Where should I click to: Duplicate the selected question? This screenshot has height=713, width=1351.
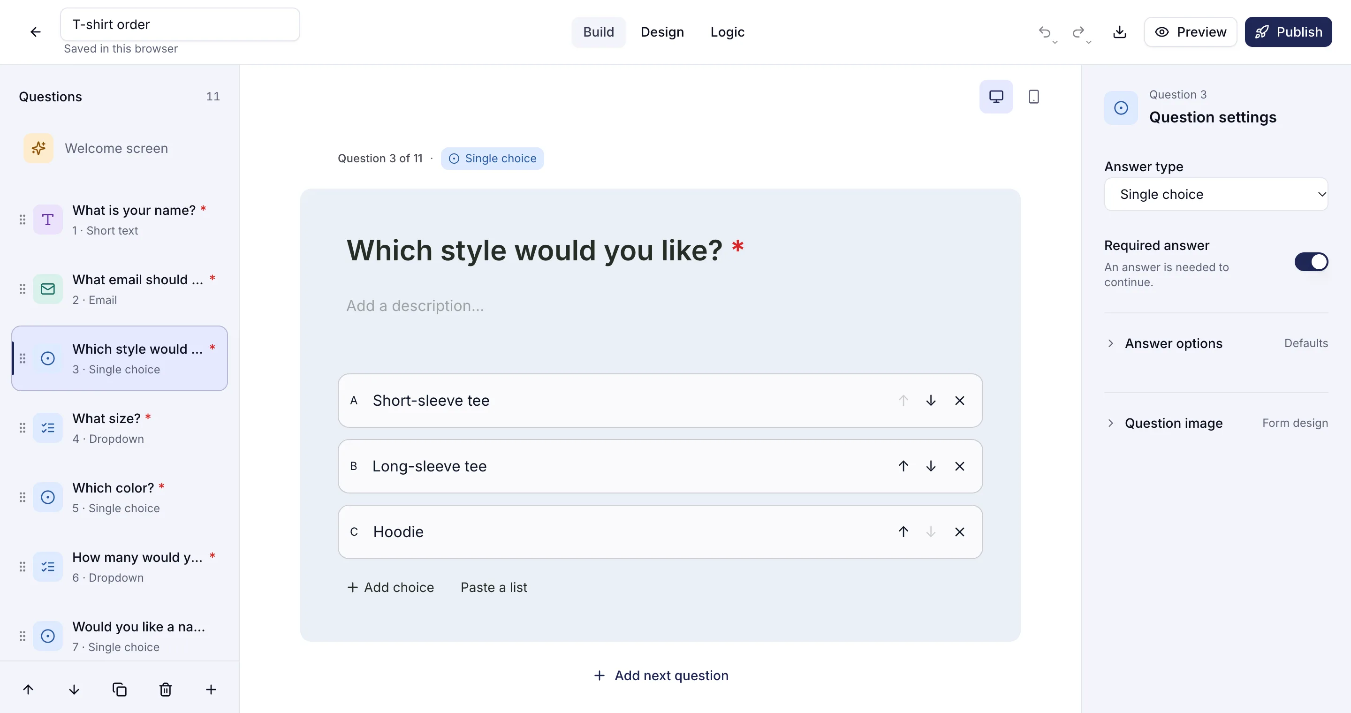tap(120, 690)
